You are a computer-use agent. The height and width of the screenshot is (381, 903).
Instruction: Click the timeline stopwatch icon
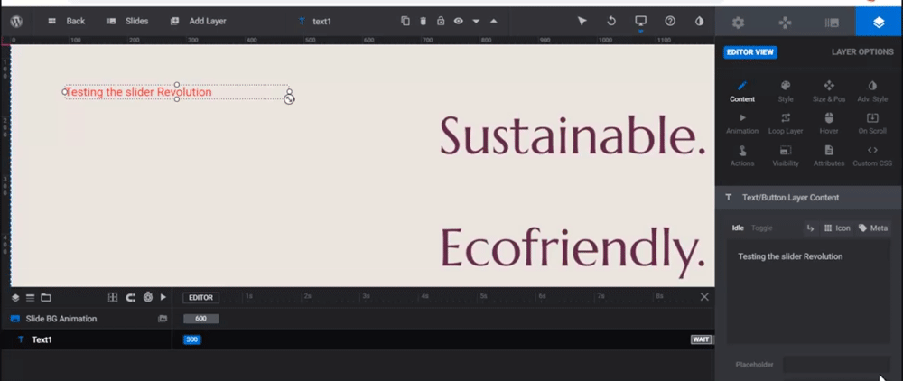(x=148, y=298)
